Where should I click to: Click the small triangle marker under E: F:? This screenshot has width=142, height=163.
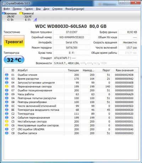coord(35,20)
